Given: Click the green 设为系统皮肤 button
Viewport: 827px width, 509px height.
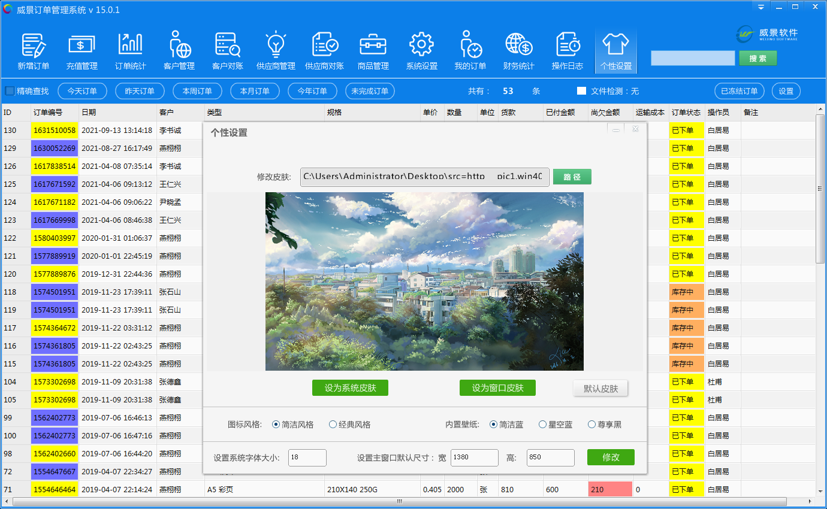Looking at the screenshot, I should click(x=350, y=388).
